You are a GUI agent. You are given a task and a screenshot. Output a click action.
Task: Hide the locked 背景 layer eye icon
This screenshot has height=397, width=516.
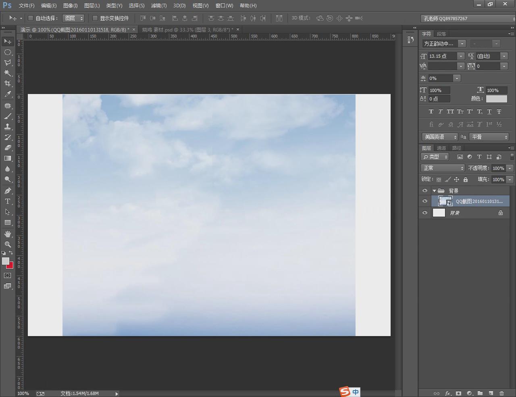pyautogui.click(x=425, y=213)
